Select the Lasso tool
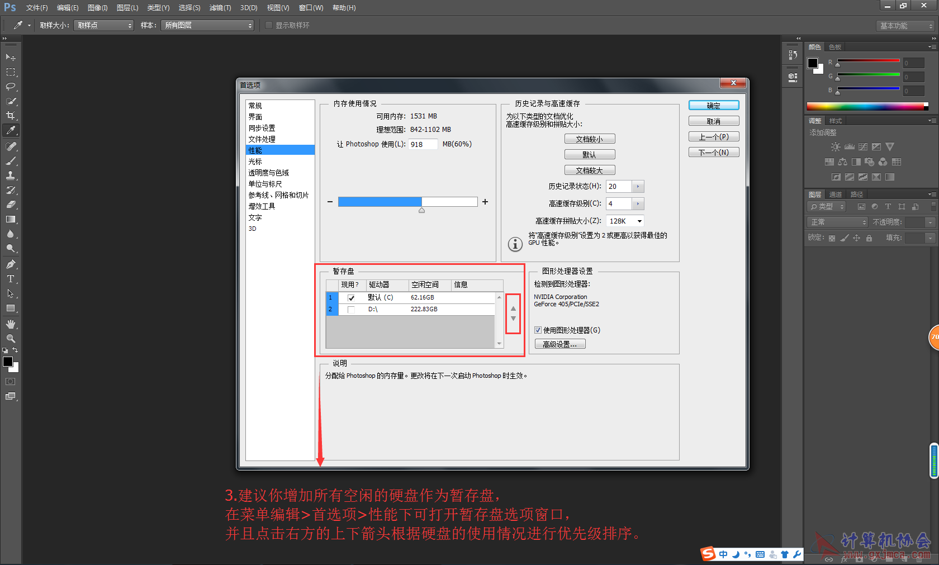The image size is (939, 565). click(11, 87)
